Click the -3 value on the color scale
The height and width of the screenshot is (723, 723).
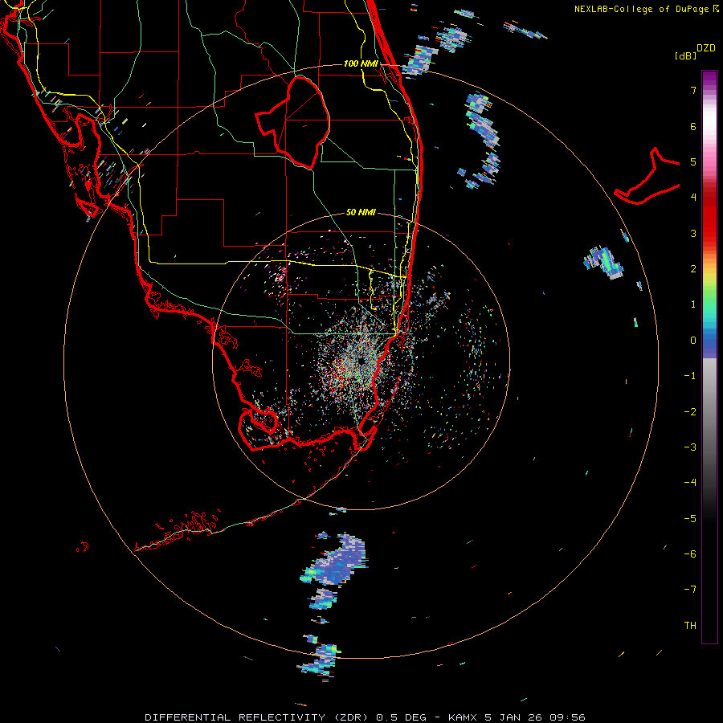[x=690, y=447]
